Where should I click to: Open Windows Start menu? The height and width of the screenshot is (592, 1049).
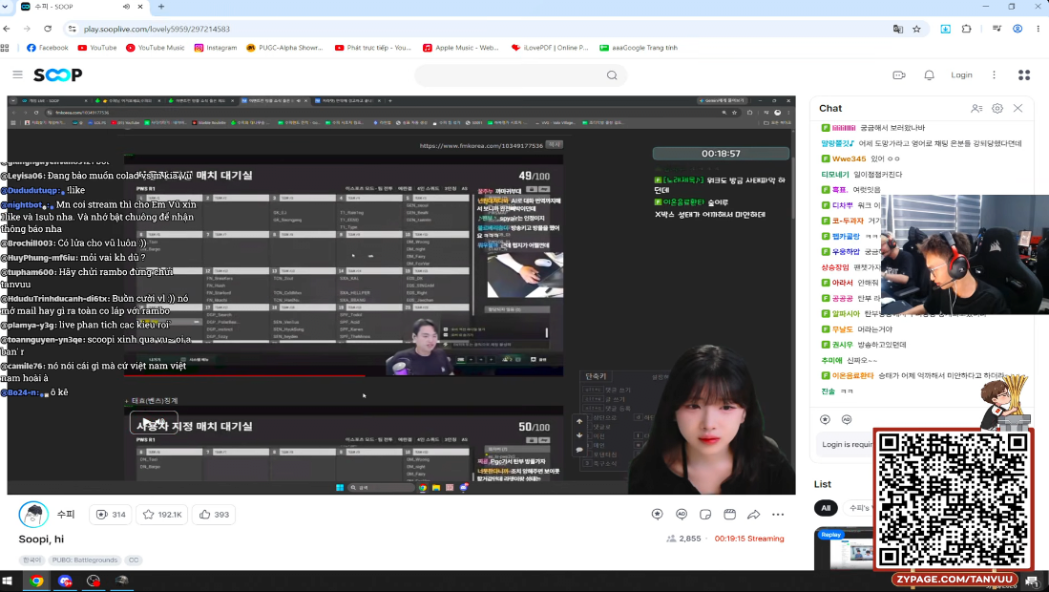7,581
